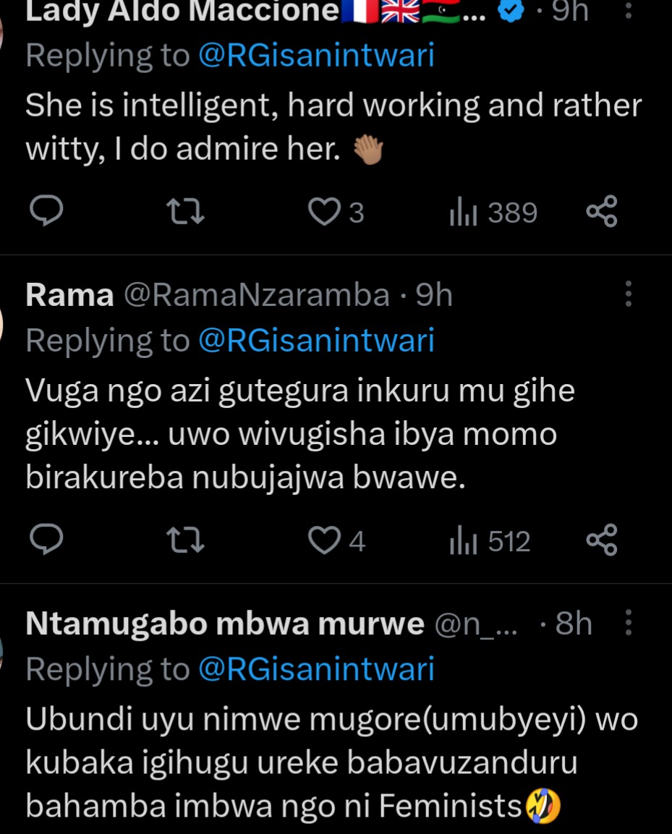This screenshot has height=834, width=672.
Task: Share Lady Aldo Maccione's tweet
Action: pos(602,212)
